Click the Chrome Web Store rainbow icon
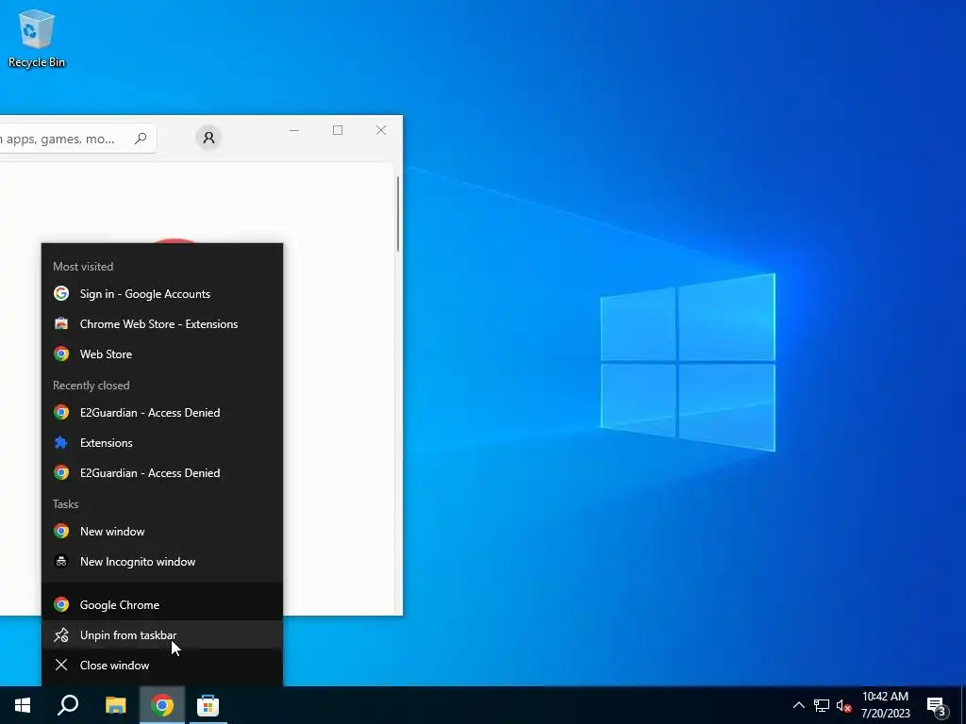 pos(61,324)
